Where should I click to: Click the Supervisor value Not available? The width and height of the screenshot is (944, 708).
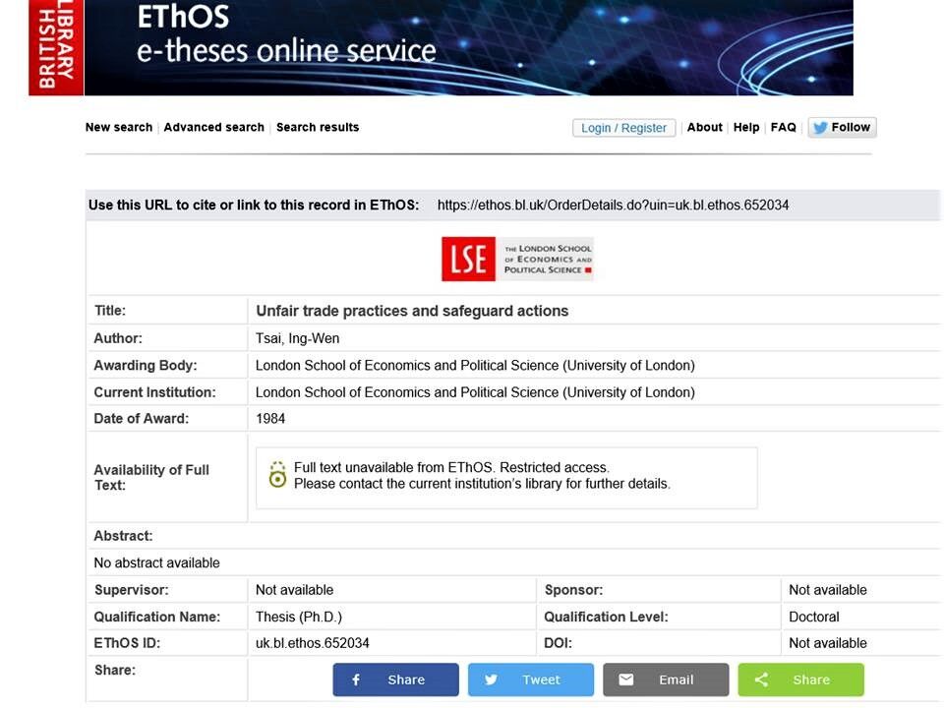pos(294,590)
